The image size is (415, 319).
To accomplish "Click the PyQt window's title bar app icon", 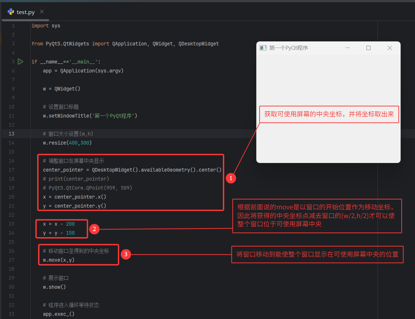I will coord(263,48).
